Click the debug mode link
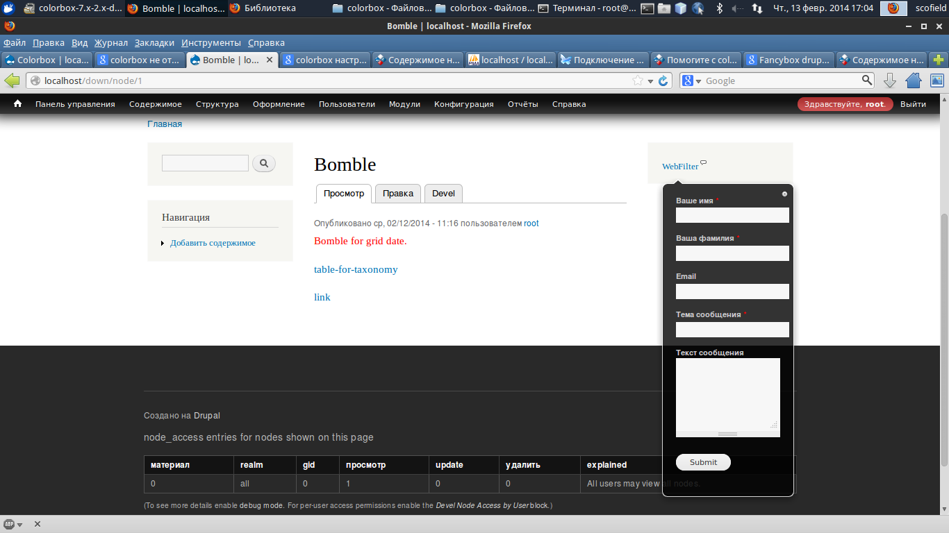Screen dimensions: 949x533 pyautogui.click(x=261, y=506)
